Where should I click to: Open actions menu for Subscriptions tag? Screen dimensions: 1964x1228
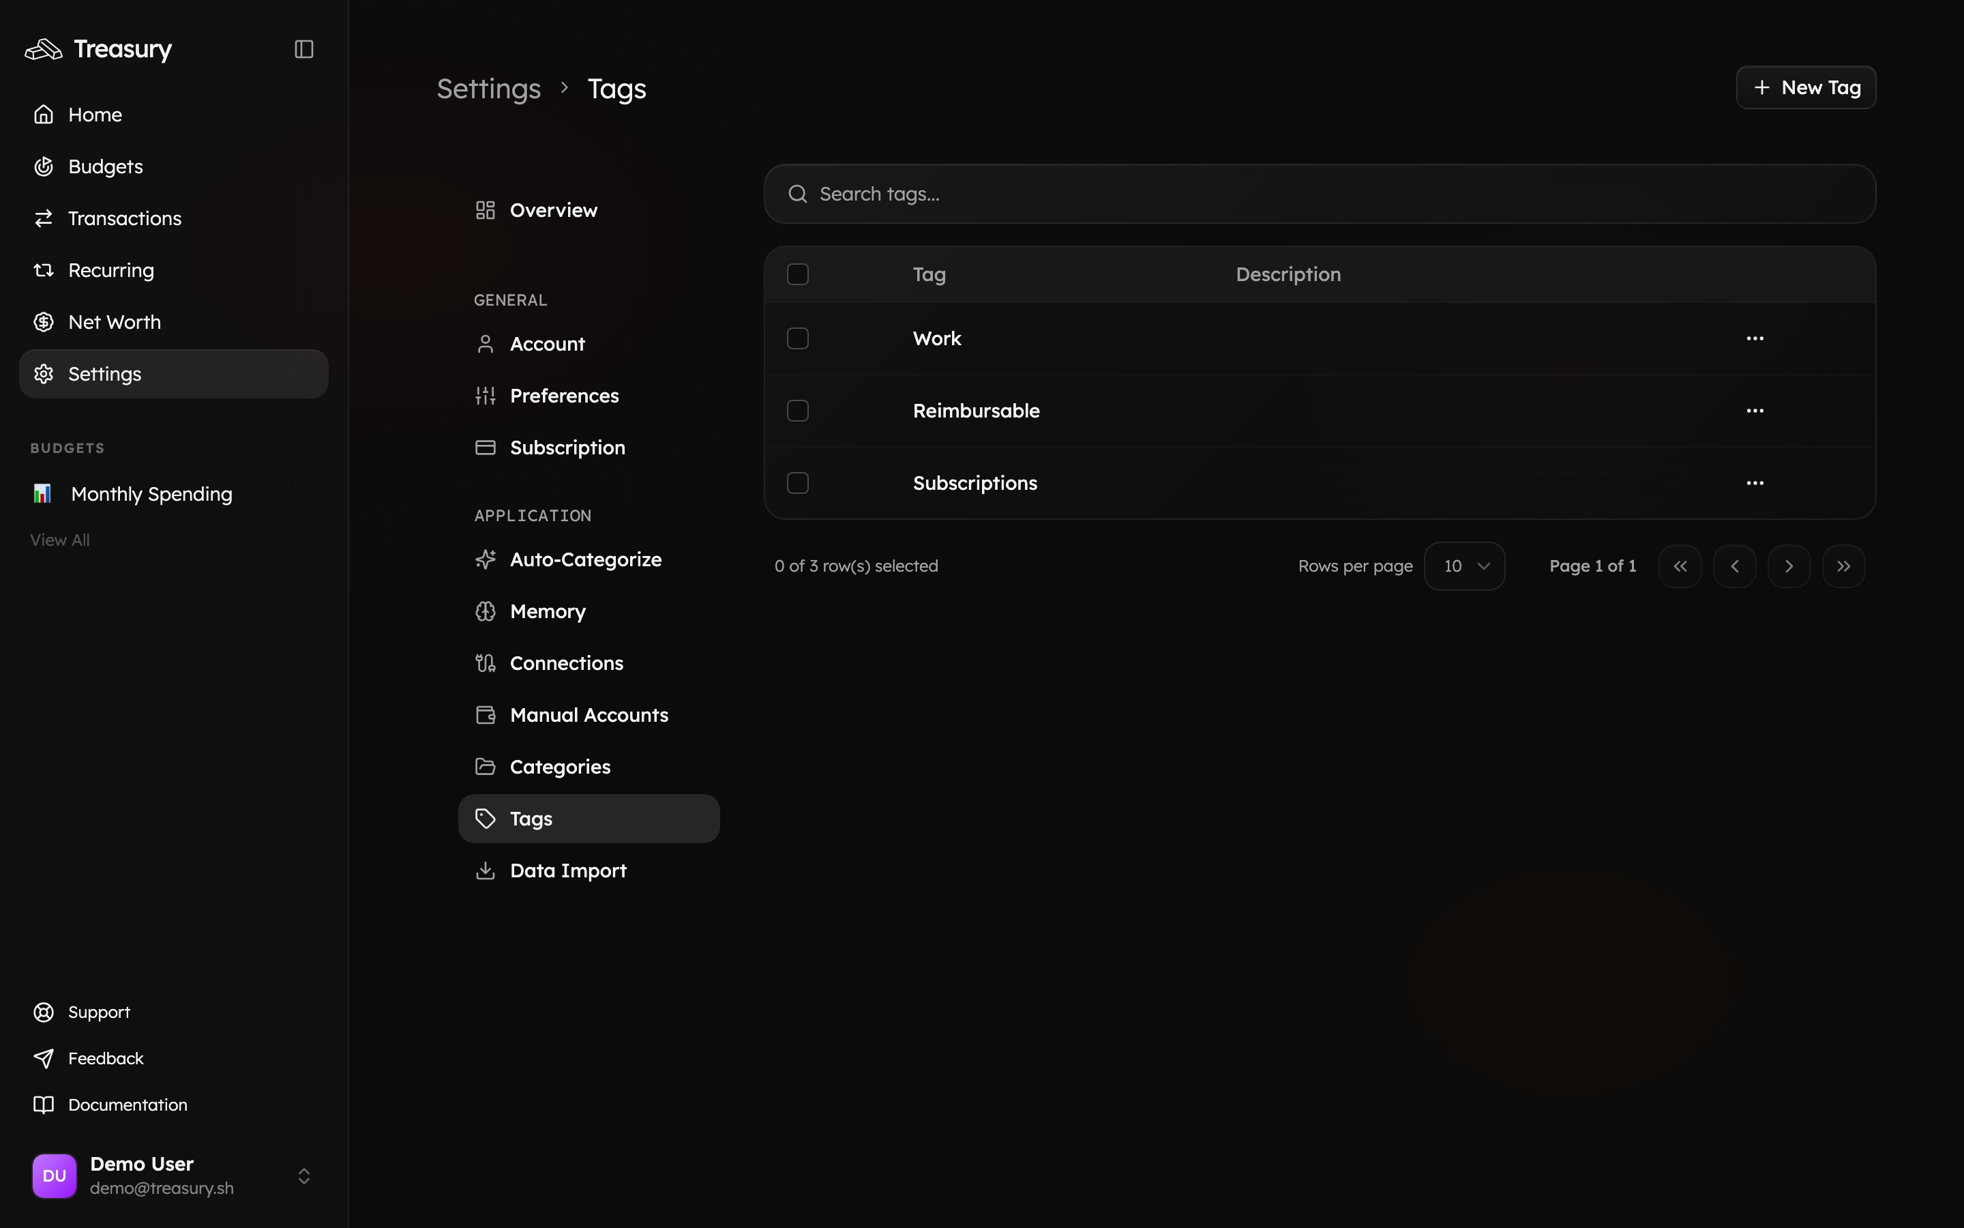(x=1755, y=483)
